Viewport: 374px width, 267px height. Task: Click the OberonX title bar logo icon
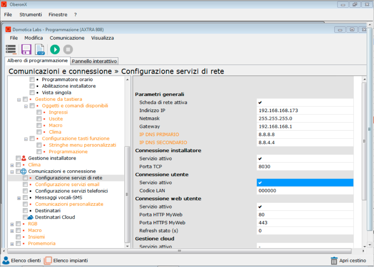pos(4,4)
